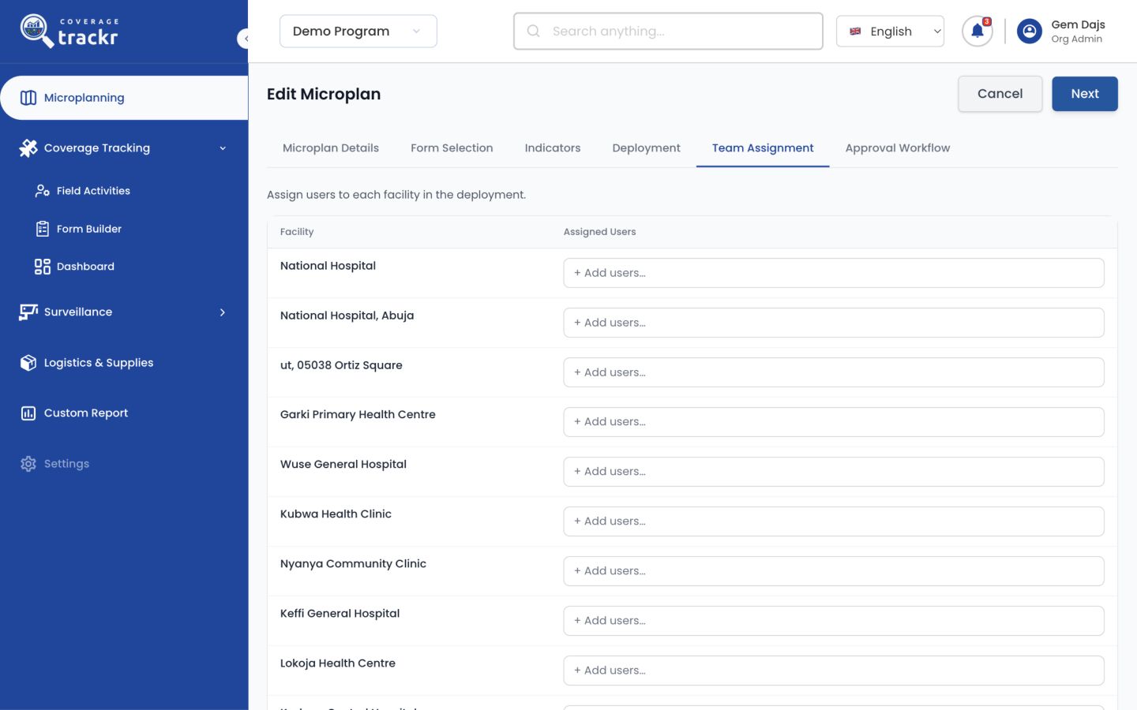Open Settings in the sidebar
Screen dimensions: 1137x710
tap(66, 464)
